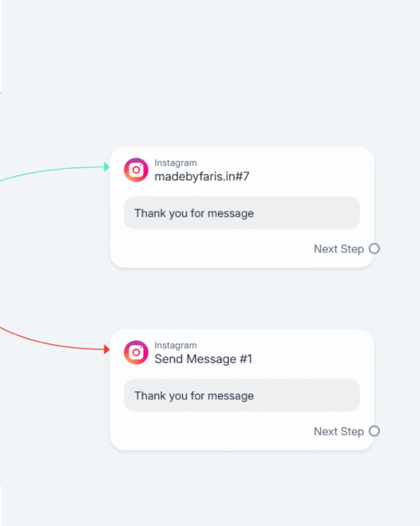Click the Next Step label in madebyfaris.in#7
This screenshot has width=420, height=526.
pos(339,249)
